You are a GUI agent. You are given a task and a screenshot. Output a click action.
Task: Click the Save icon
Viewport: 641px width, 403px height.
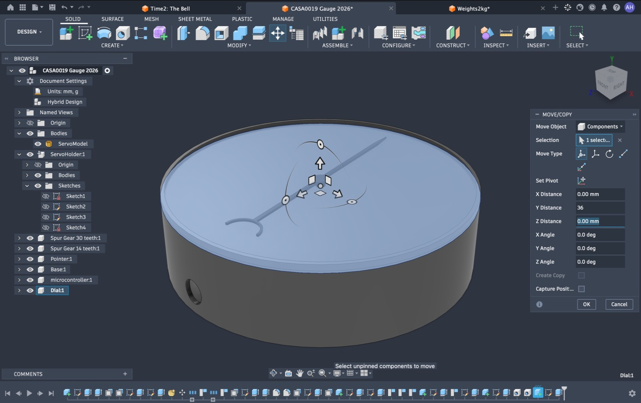52,8
